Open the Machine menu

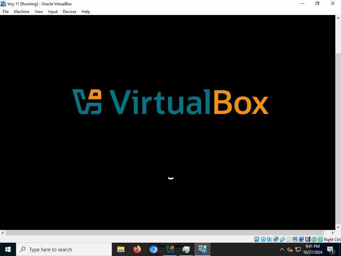point(22,12)
